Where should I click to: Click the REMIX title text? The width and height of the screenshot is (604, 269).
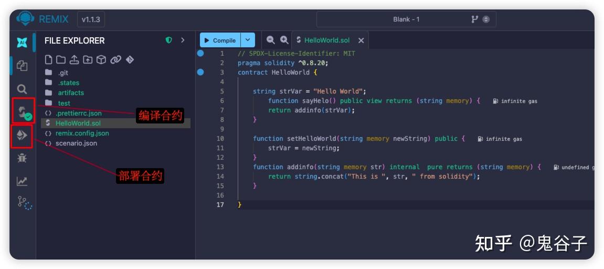(54, 19)
